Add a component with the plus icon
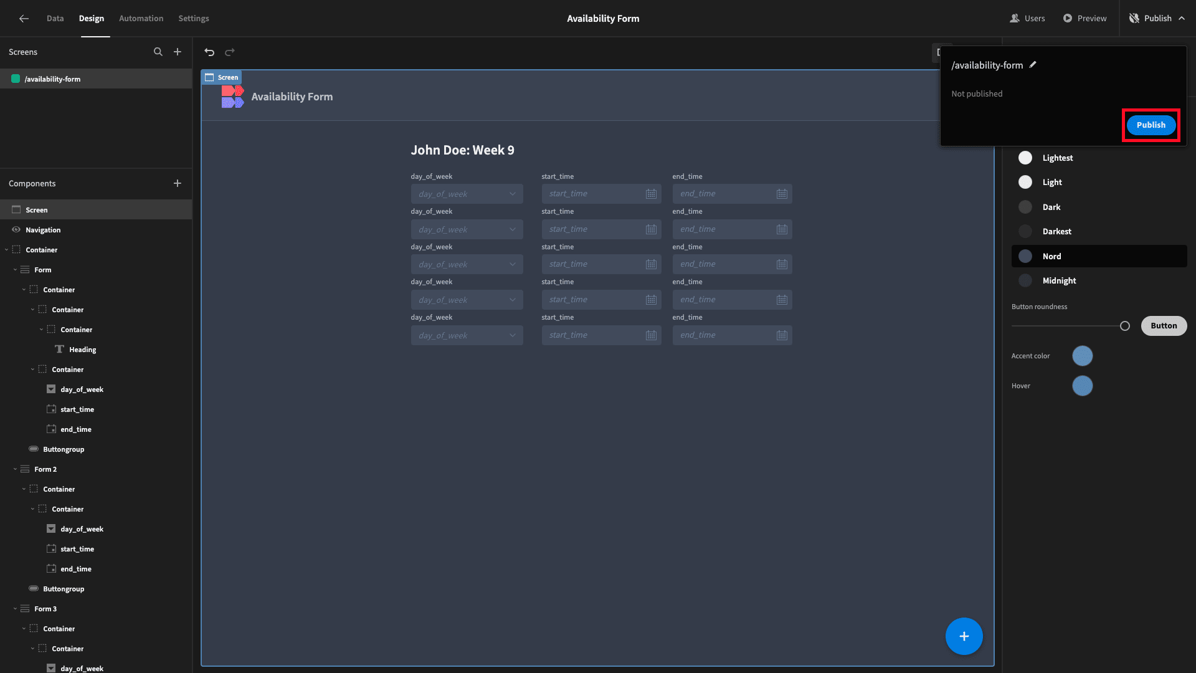The height and width of the screenshot is (673, 1196). pyautogui.click(x=178, y=183)
